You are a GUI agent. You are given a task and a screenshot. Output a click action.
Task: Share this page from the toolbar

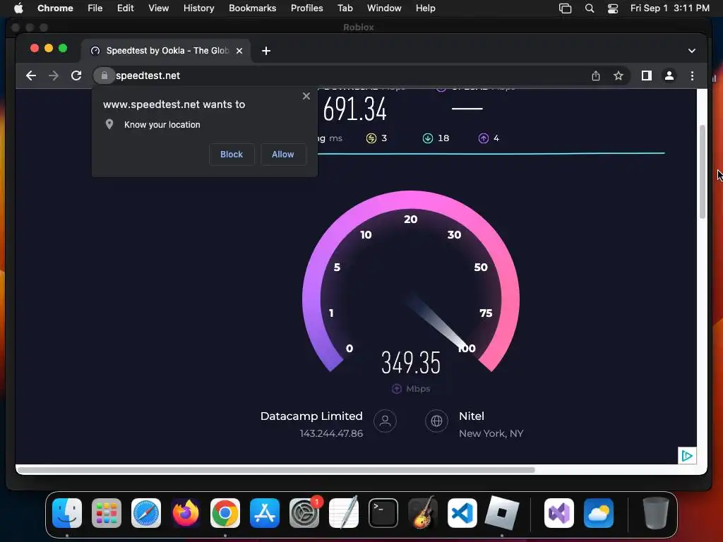[x=596, y=76]
